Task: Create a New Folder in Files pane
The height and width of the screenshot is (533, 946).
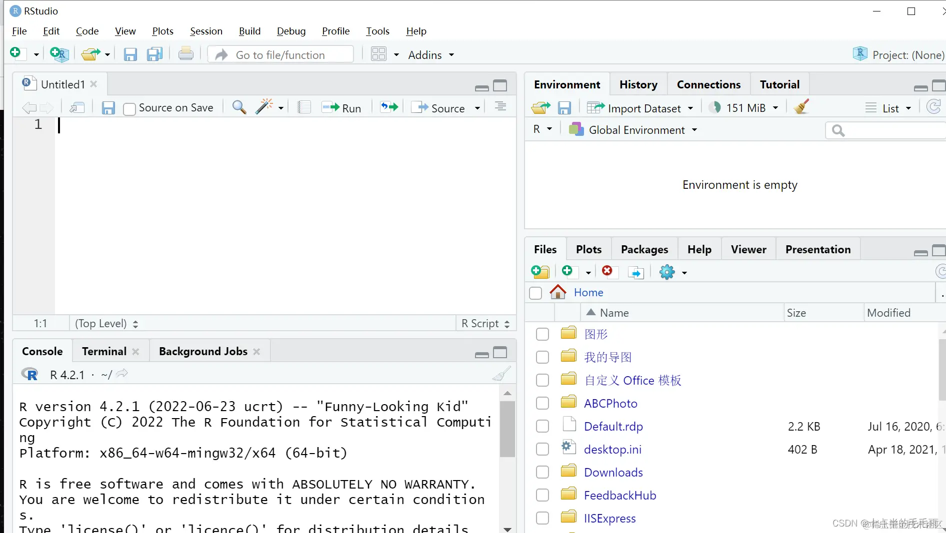Action: 540,272
